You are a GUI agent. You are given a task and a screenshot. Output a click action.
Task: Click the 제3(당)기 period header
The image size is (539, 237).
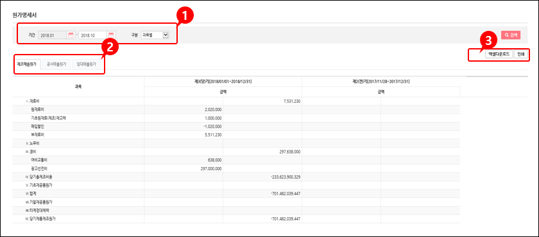[x=223, y=82]
